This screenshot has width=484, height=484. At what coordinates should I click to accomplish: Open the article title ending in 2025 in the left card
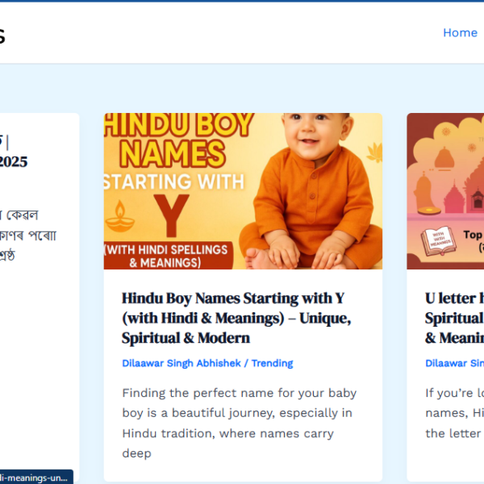[14, 152]
